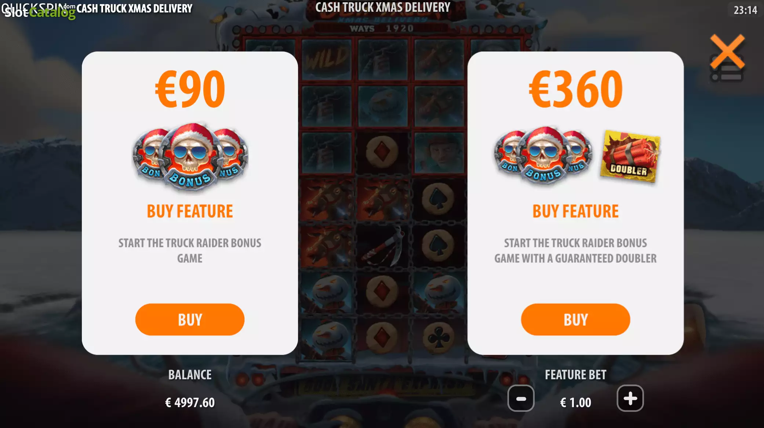Click the € 4997.60 balance amount
Screen dimensions: 764x428
[190, 403]
